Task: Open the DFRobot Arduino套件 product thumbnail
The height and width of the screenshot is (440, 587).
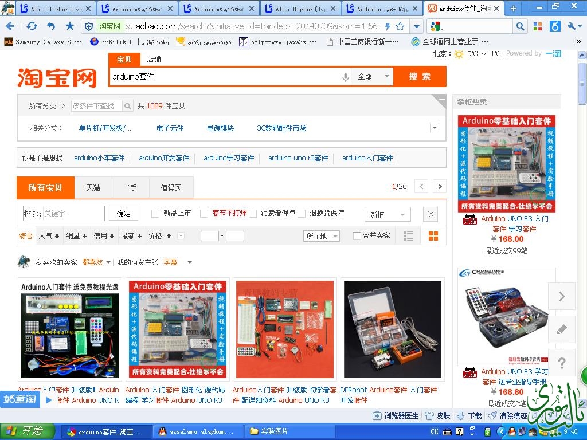Action: (392, 329)
